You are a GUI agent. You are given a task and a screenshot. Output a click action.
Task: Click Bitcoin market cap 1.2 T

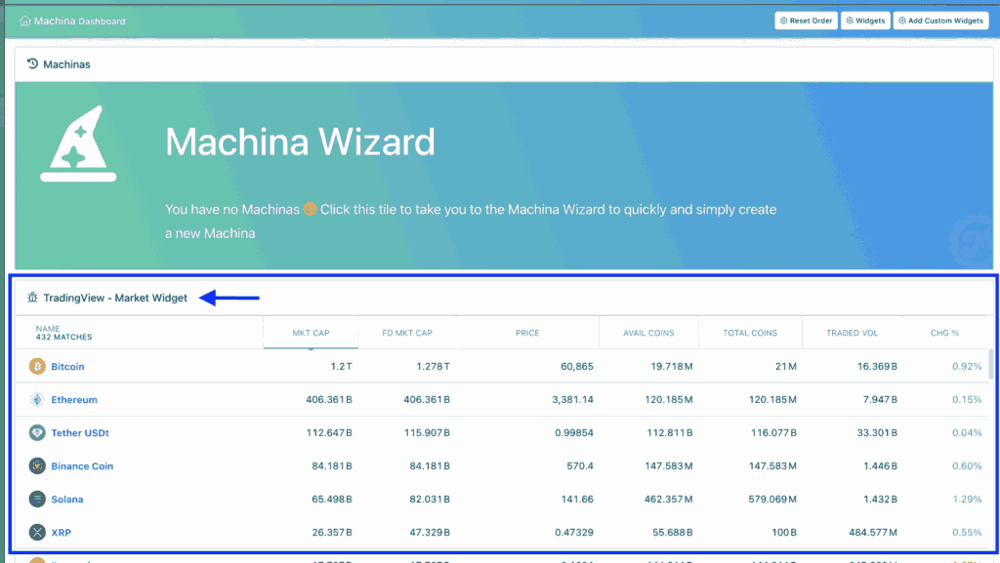pyautogui.click(x=341, y=366)
